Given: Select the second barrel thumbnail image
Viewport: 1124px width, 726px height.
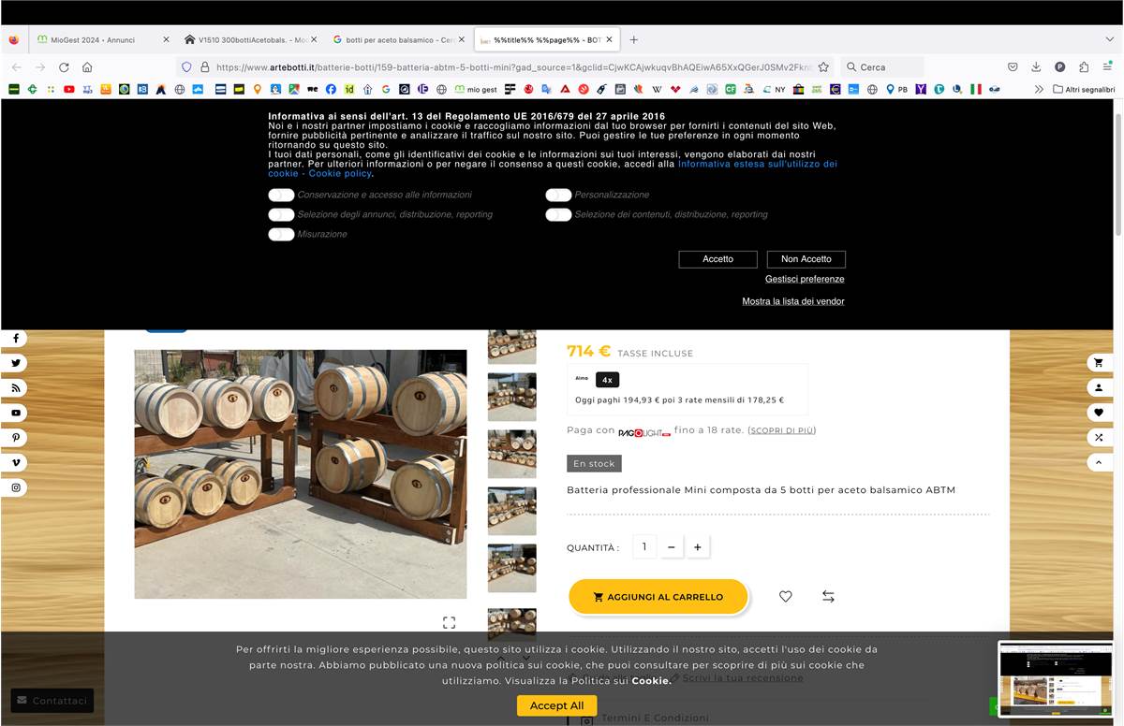Looking at the screenshot, I should pyautogui.click(x=512, y=397).
